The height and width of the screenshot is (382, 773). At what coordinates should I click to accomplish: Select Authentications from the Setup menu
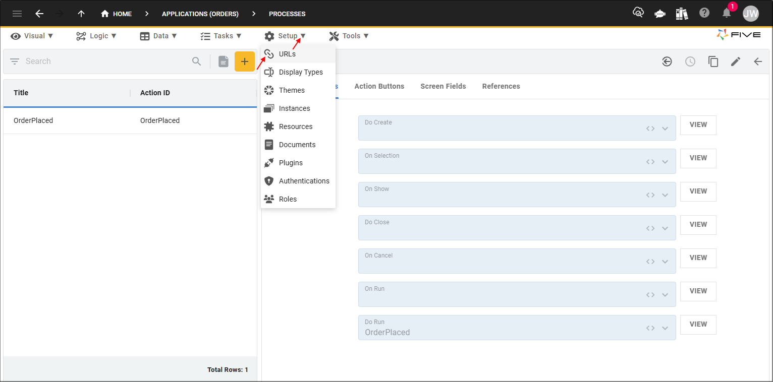[x=298, y=181]
